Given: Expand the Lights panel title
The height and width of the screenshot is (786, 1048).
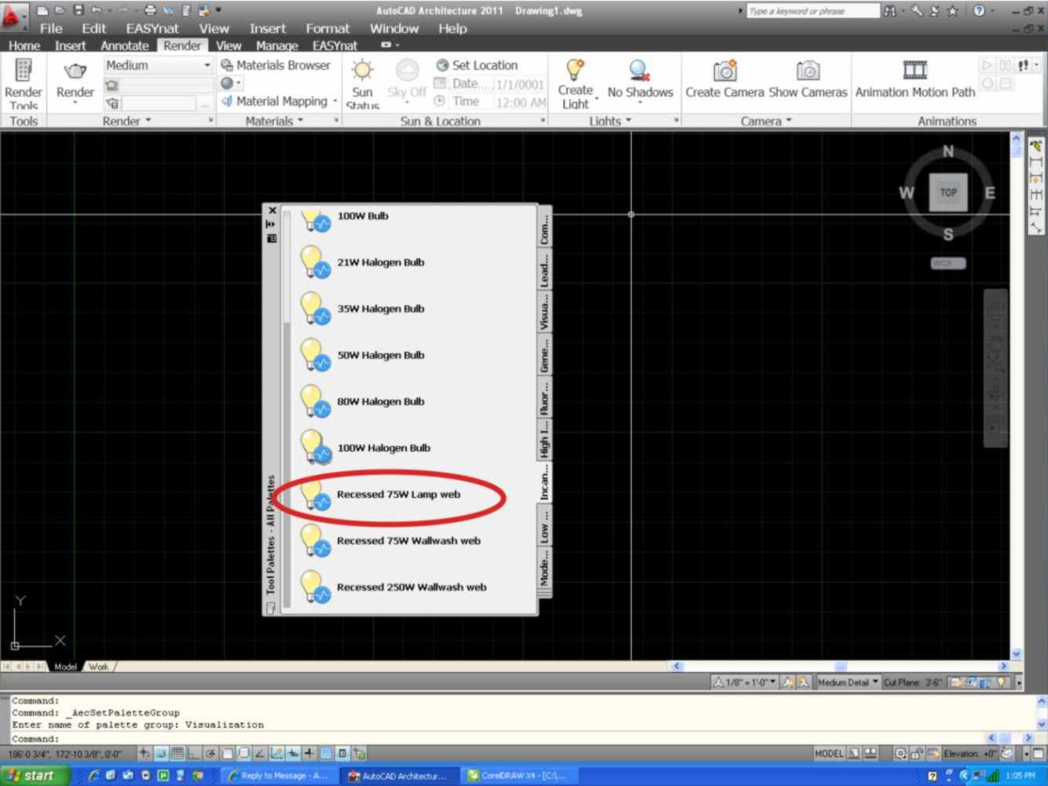Looking at the screenshot, I should (x=610, y=121).
